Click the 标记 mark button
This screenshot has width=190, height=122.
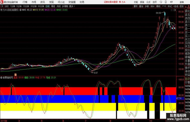point(170,6)
